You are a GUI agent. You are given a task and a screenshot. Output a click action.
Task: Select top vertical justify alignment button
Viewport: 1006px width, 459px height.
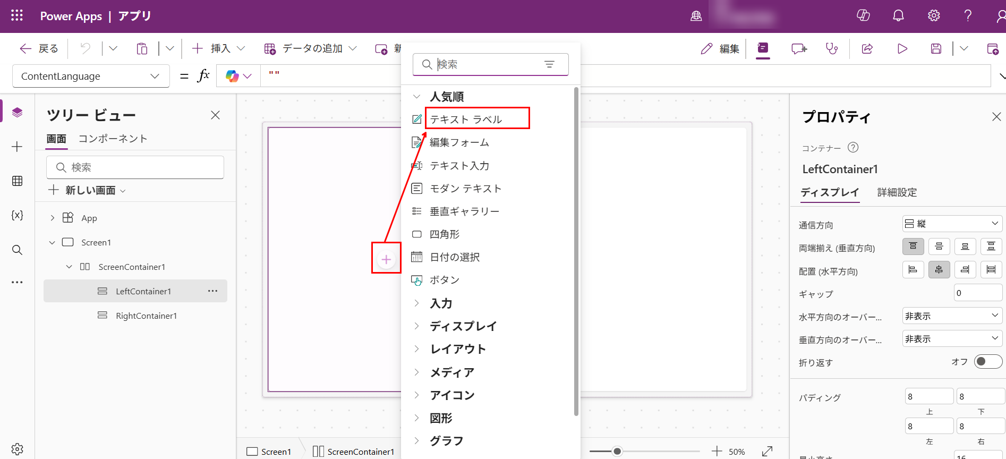point(913,246)
